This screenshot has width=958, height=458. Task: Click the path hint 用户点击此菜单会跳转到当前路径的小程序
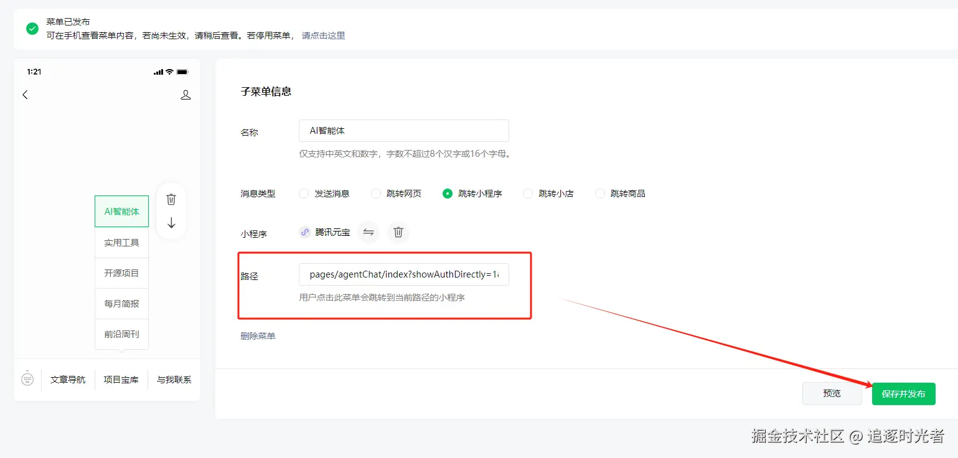coord(382,297)
